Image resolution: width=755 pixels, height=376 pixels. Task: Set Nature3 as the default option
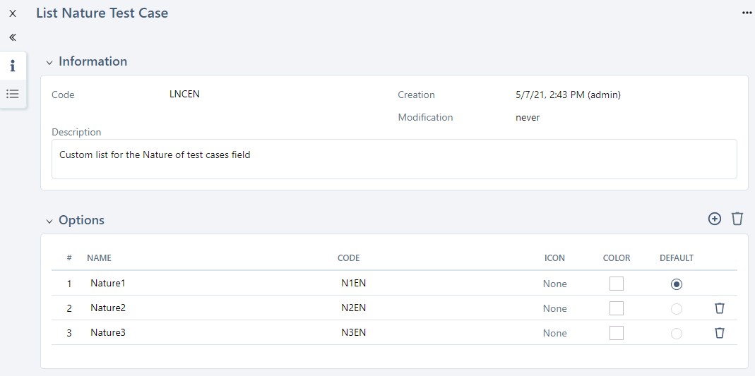[x=677, y=333]
